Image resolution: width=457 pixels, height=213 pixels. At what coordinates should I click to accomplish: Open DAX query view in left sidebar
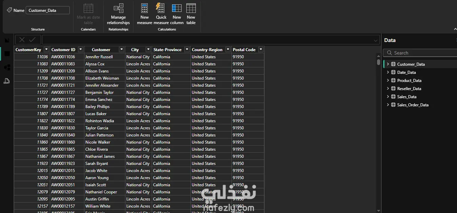click(7, 81)
